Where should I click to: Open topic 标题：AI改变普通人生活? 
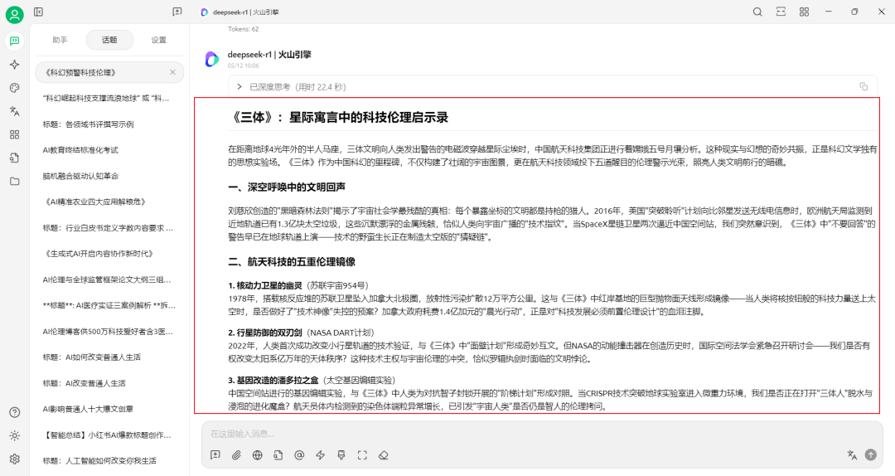click(109, 383)
